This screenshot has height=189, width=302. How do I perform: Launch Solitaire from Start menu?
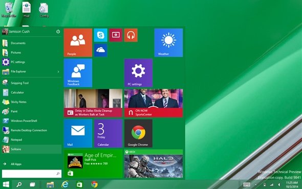[32, 149]
